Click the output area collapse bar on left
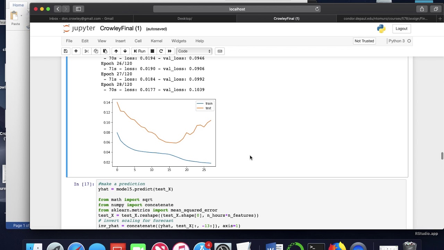Image resolution: width=444 pixels, height=250 pixels. (x=82, y=117)
